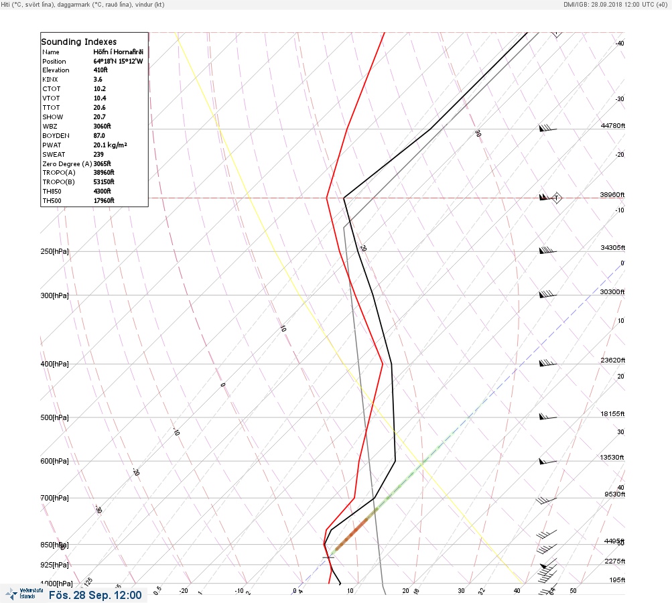
Task: Click the Elevation value 410ft
Action: point(100,70)
